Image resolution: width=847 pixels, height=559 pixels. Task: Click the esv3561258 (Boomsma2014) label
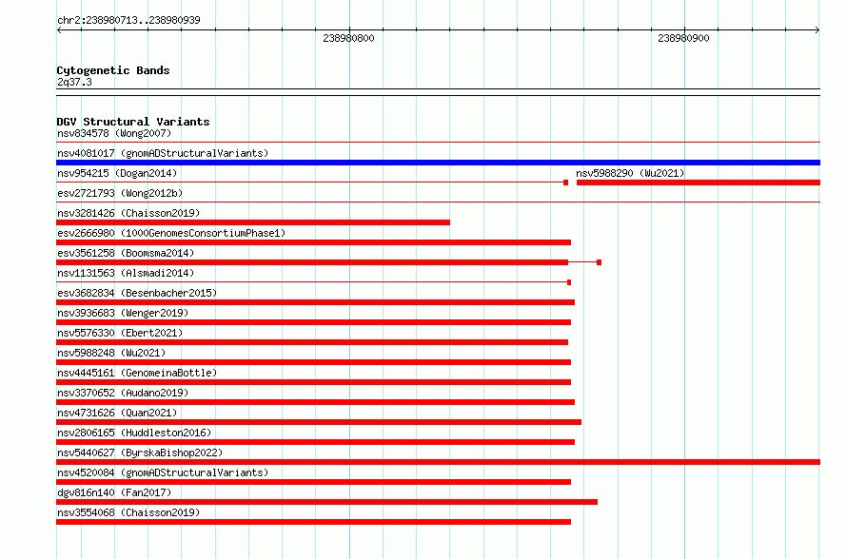126,253
